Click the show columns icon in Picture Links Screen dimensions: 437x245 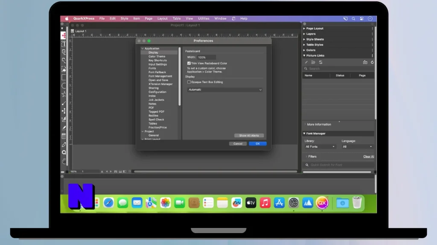tap(365, 62)
